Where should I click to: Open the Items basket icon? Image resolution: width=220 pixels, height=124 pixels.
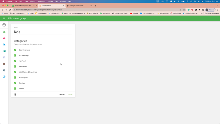tap(4, 38)
